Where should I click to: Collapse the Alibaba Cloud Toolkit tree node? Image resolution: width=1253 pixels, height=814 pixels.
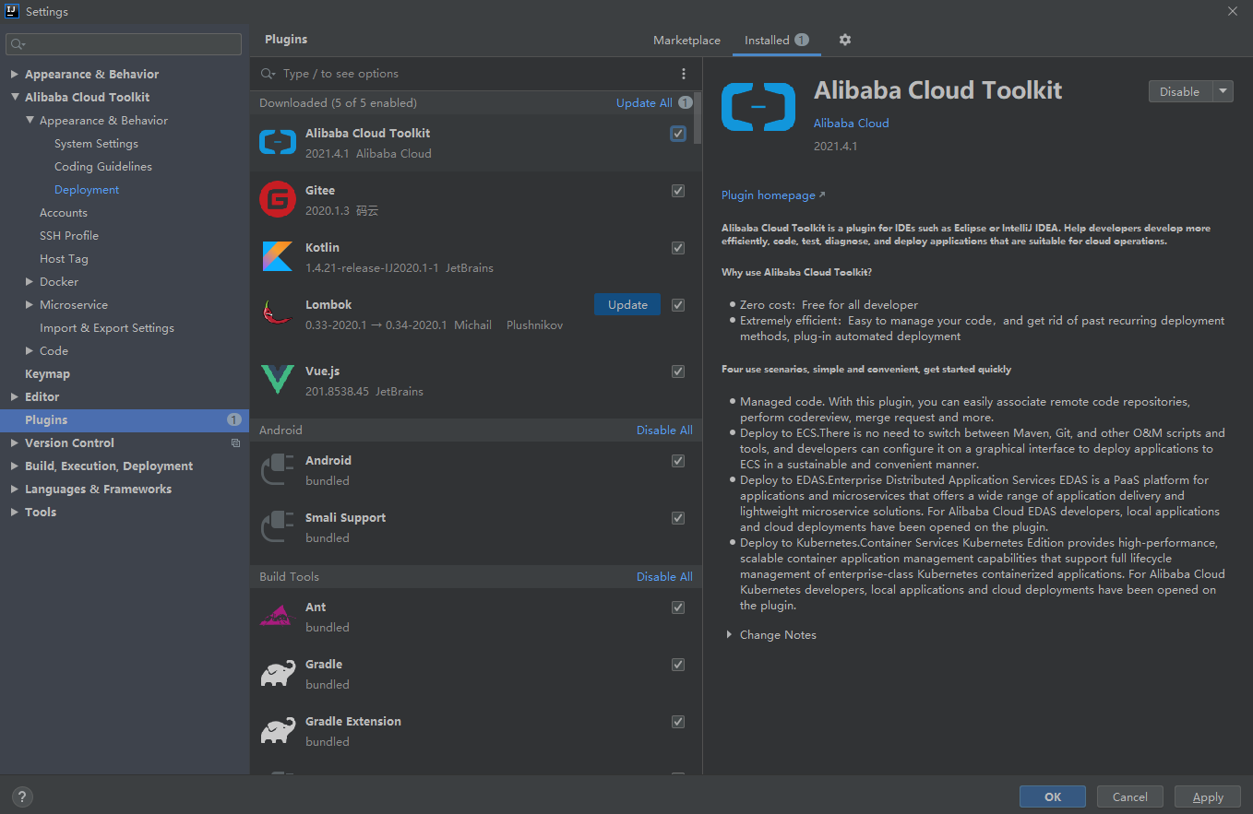click(x=15, y=98)
